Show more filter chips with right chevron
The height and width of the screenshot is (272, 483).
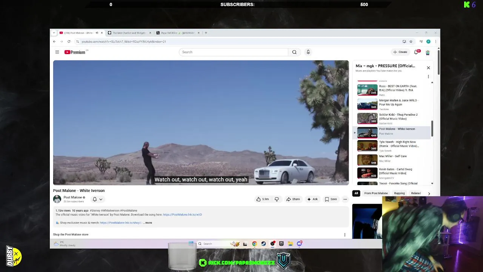click(429, 193)
